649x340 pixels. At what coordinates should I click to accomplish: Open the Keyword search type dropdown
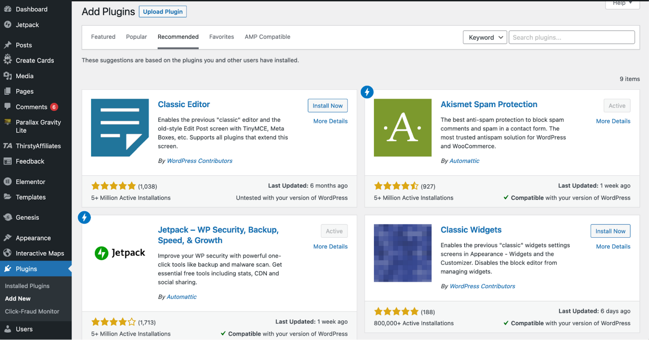485,37
